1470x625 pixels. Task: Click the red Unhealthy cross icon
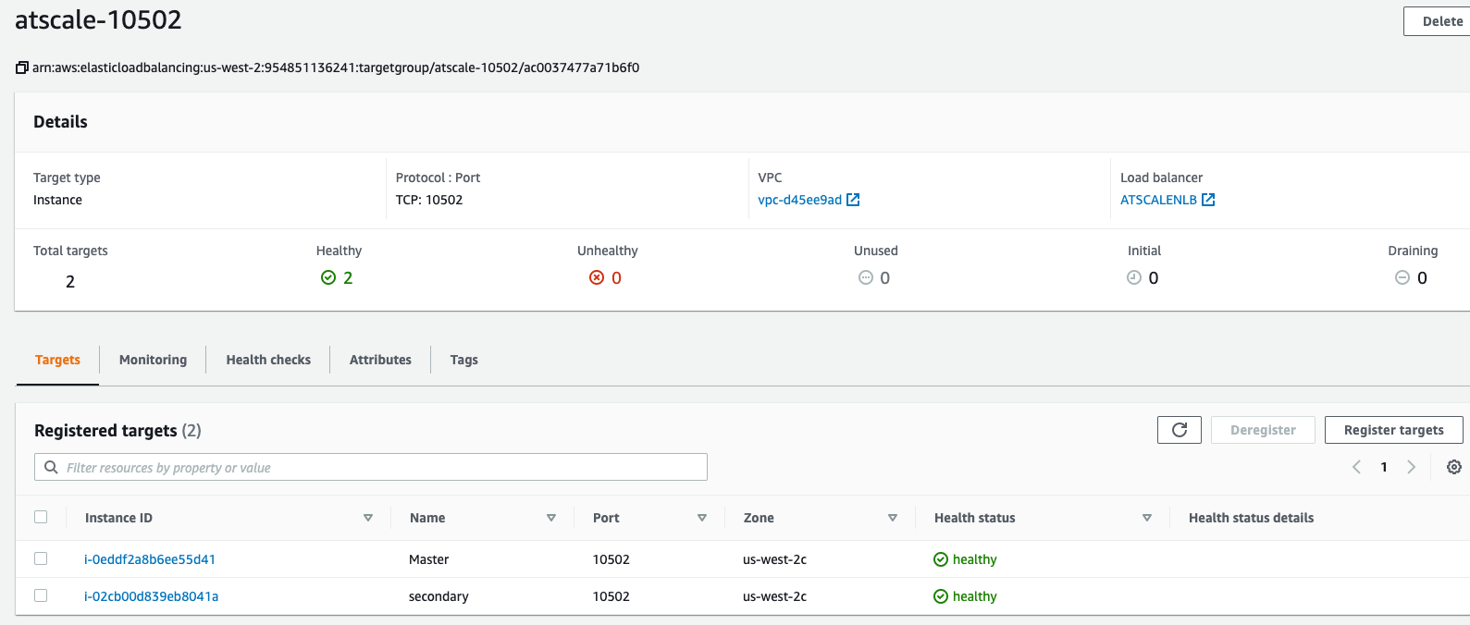[x=597, y=277]
